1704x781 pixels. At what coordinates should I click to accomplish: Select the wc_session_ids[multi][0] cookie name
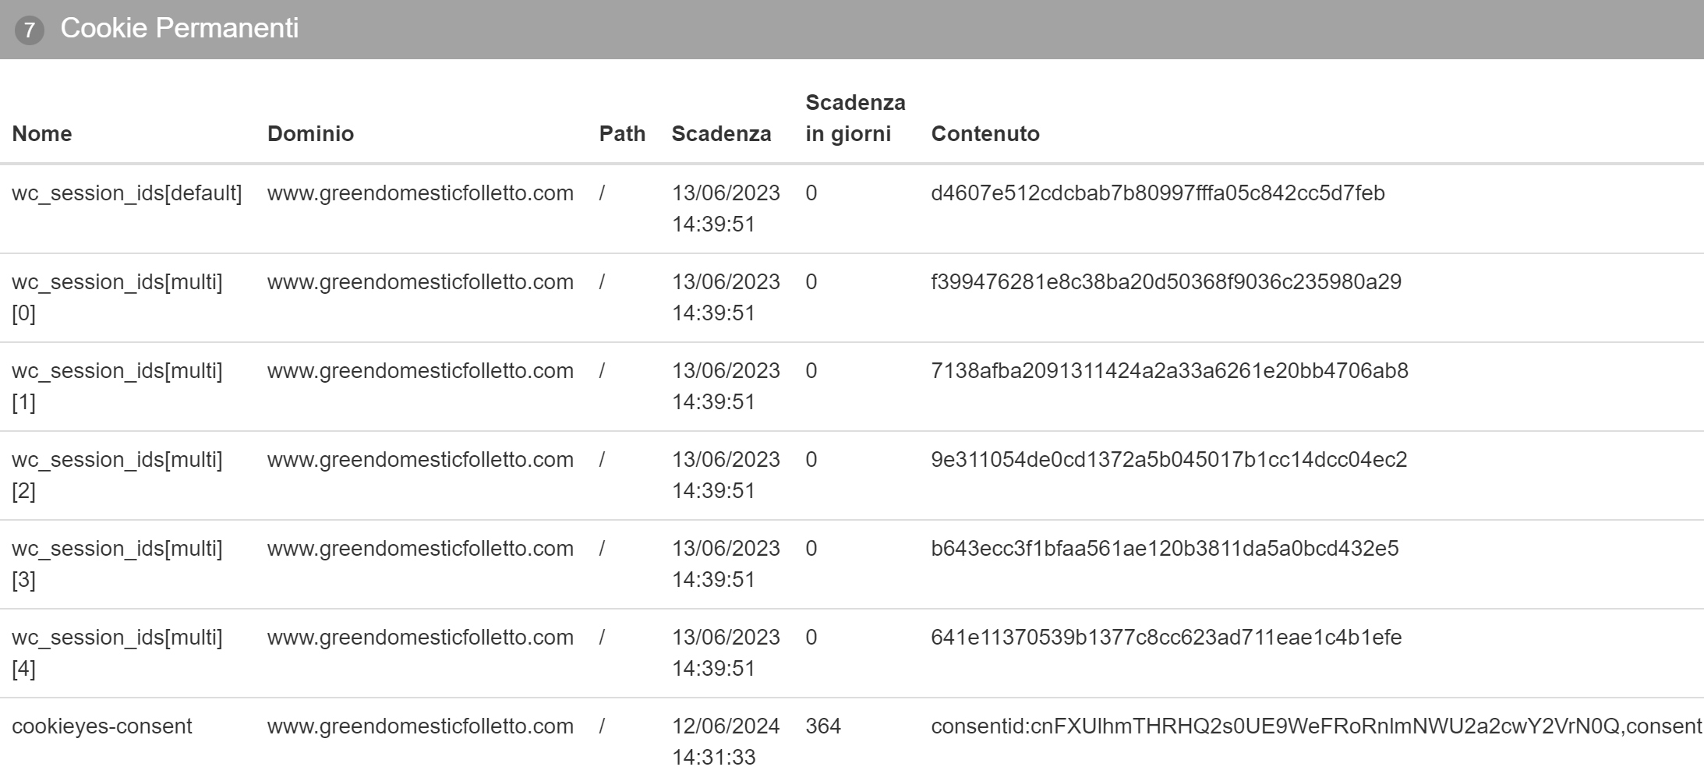coord(117,297)
